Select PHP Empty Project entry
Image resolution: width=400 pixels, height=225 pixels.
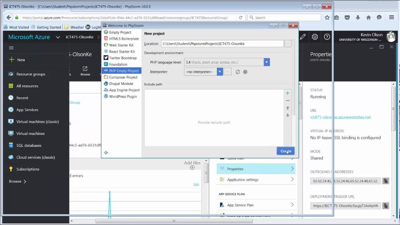(121, 71)
